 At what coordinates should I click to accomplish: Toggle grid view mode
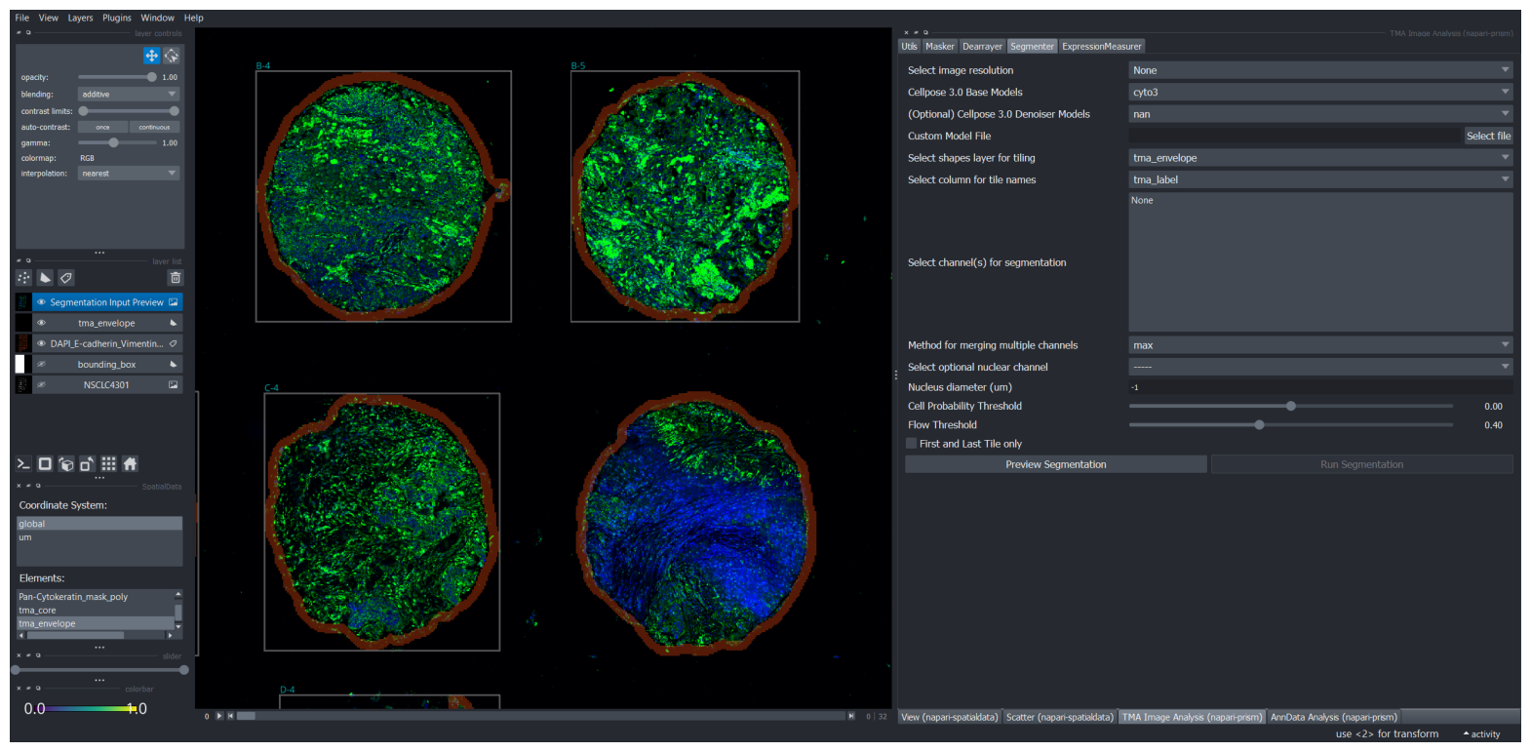[108, 464]
